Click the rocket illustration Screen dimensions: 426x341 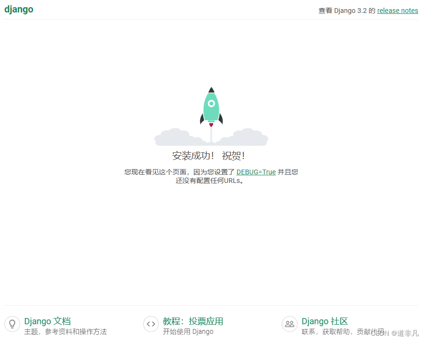point(211,116)
